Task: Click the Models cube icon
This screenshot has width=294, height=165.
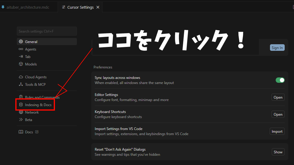Action: click(x=21, y=64)
